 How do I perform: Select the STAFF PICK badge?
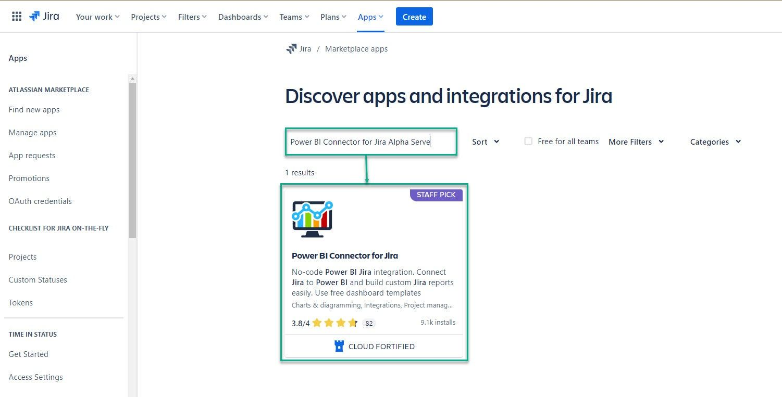pos(436,195)
